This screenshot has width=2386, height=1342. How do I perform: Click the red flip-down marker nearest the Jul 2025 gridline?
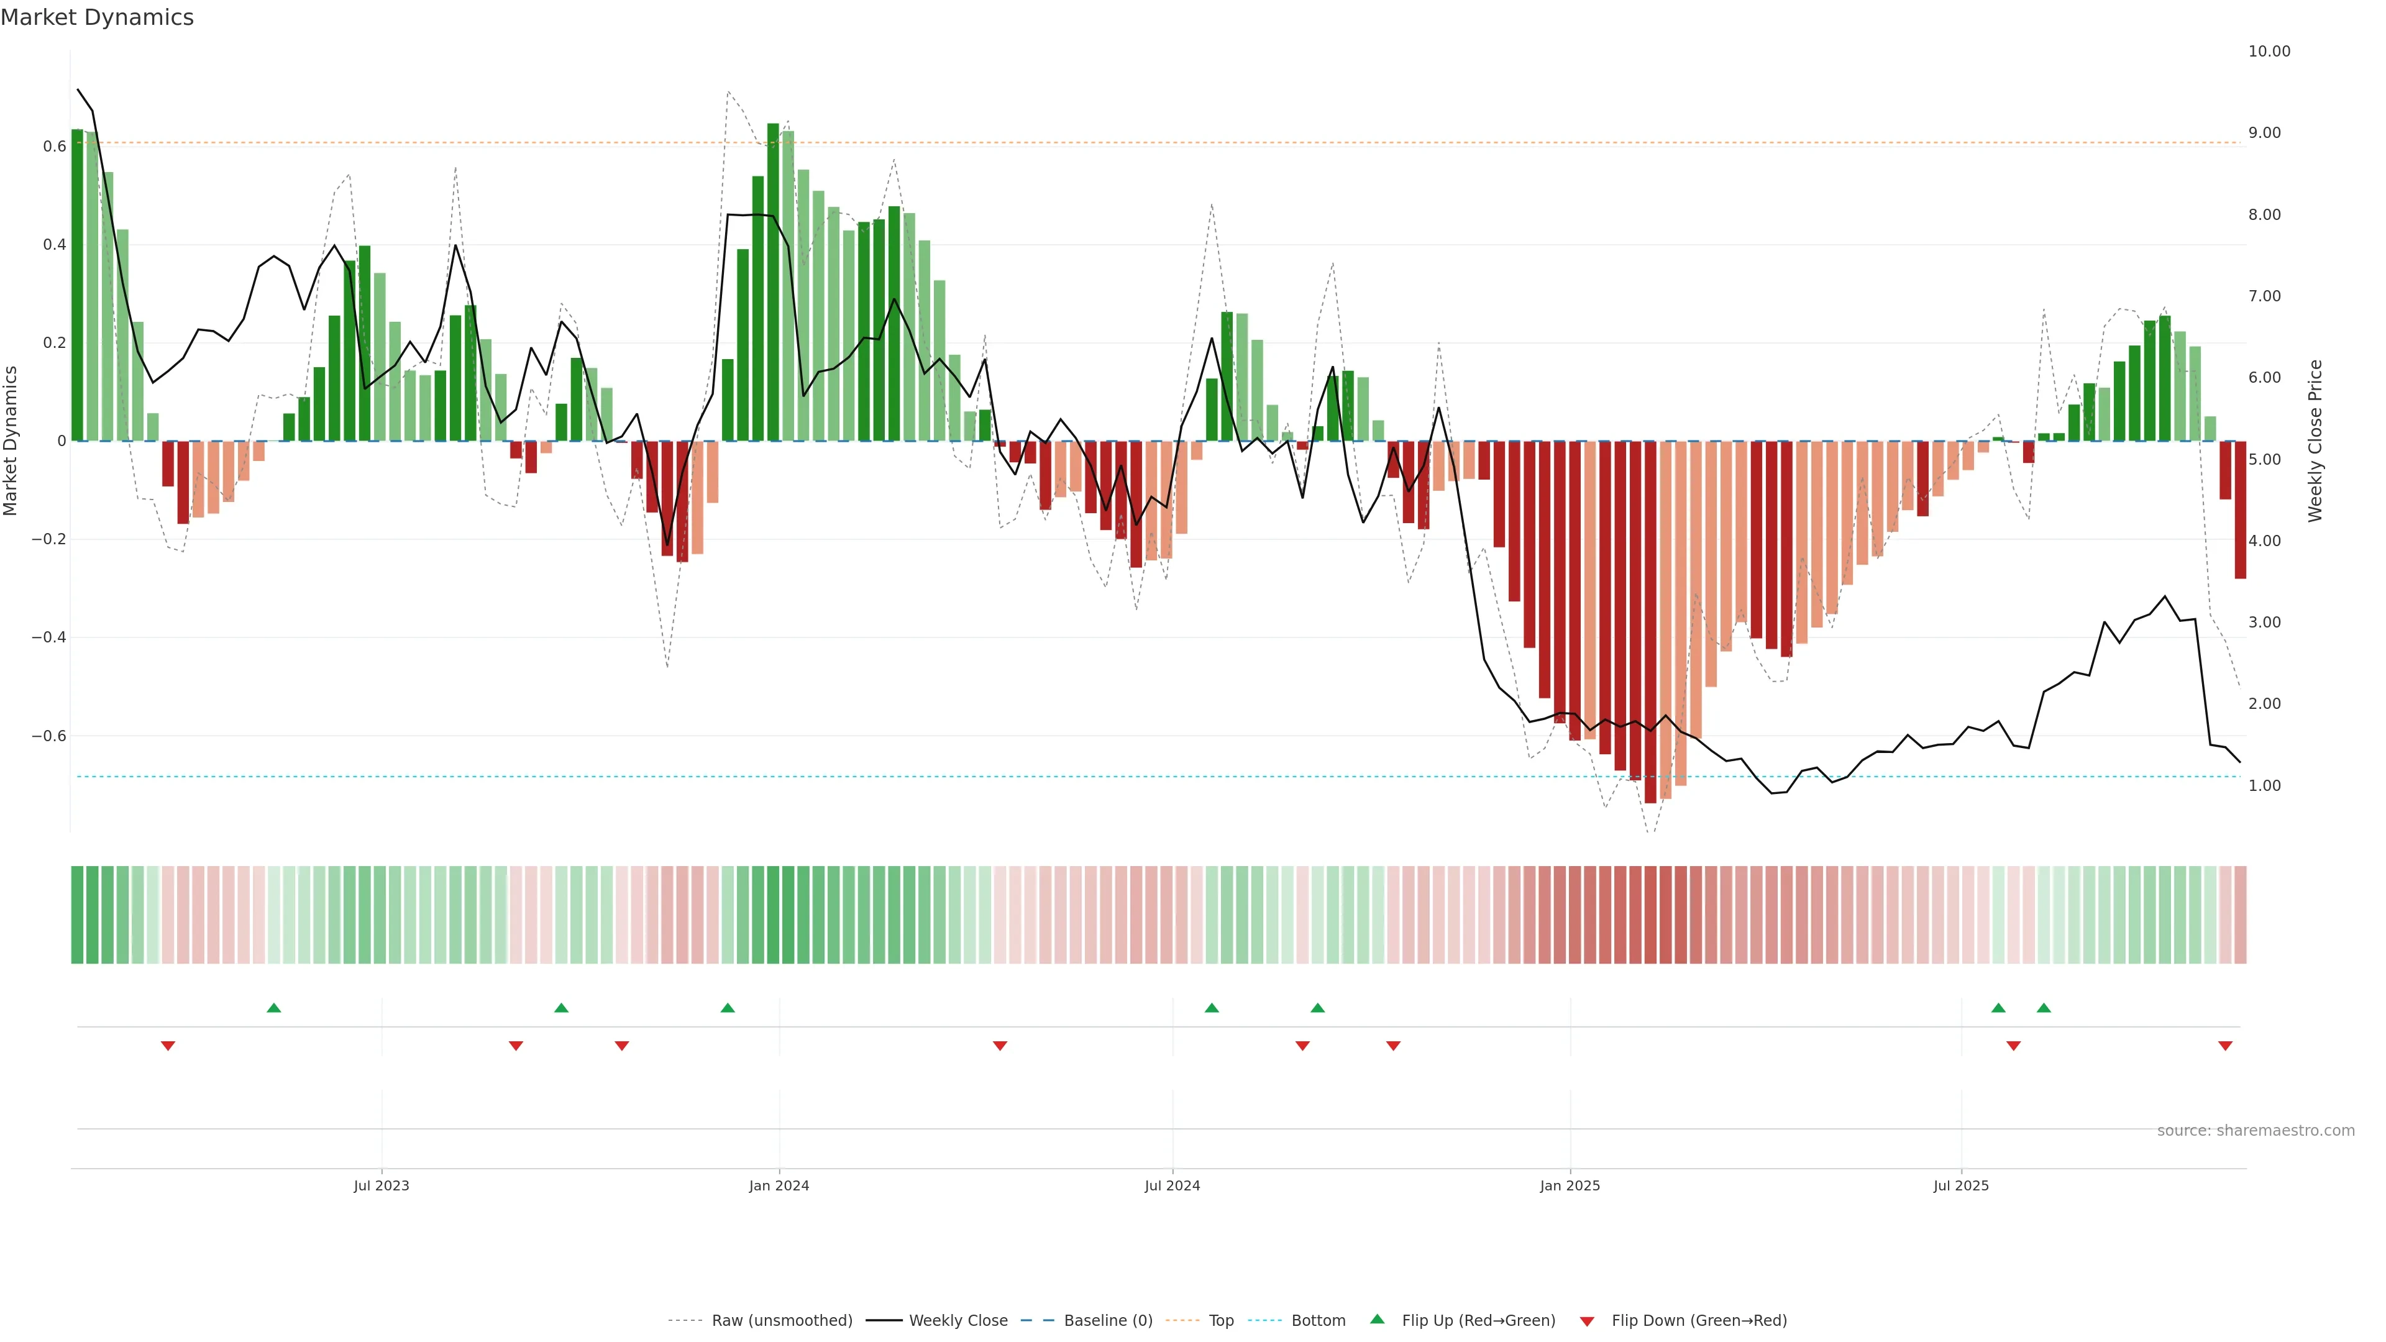tap(2013, 1046)
